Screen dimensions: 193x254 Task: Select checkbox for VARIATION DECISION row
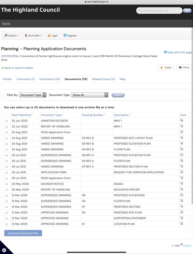(7, 121)
